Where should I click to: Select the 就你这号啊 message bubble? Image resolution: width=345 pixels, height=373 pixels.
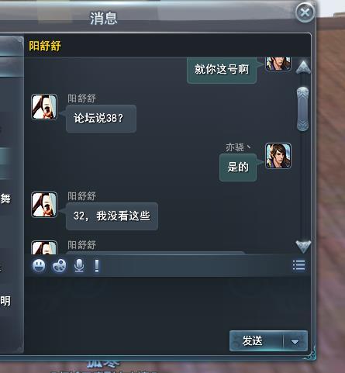pos(222,70)
